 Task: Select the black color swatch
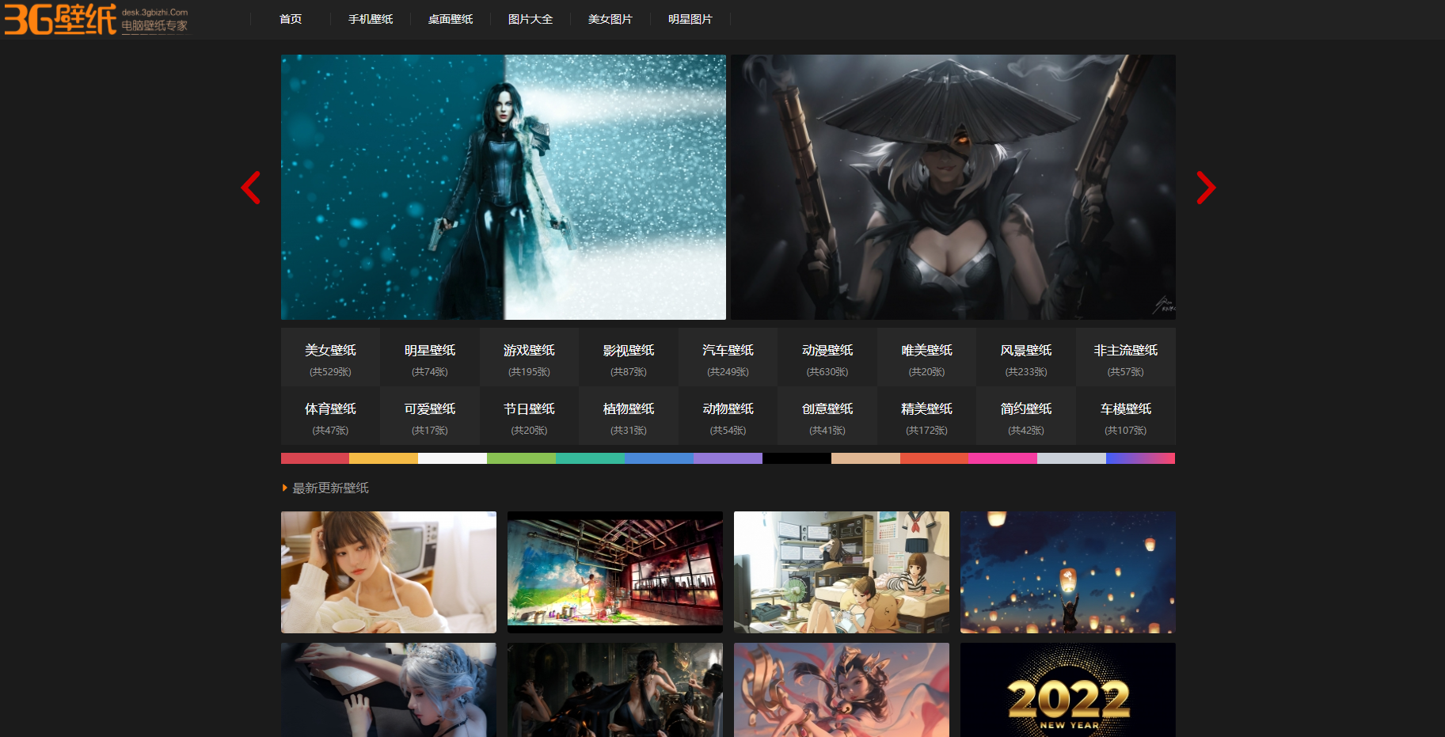tap(797, 458)
